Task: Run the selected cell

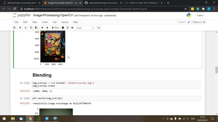Action: pos(56,28)
